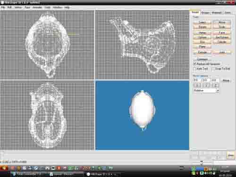Switch to the Joints tab
This screenshot has width=236, height=177.
coord(228,13)
